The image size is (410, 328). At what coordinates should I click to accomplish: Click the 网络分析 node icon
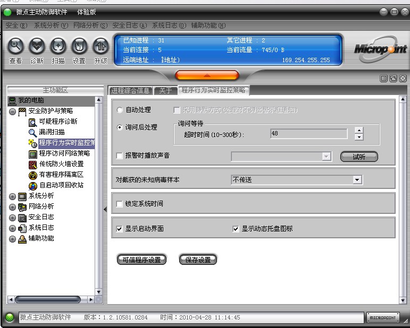(x=22, y=207)
